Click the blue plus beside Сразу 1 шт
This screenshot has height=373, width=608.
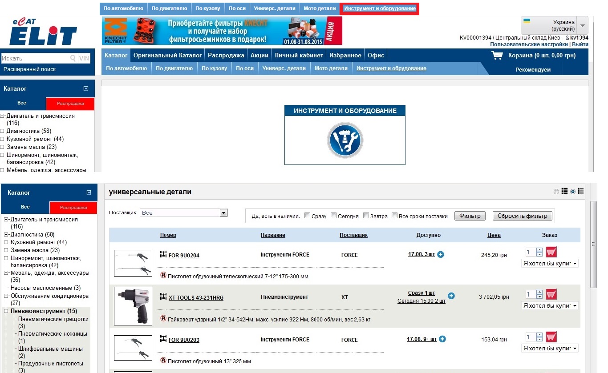(451, 296)
